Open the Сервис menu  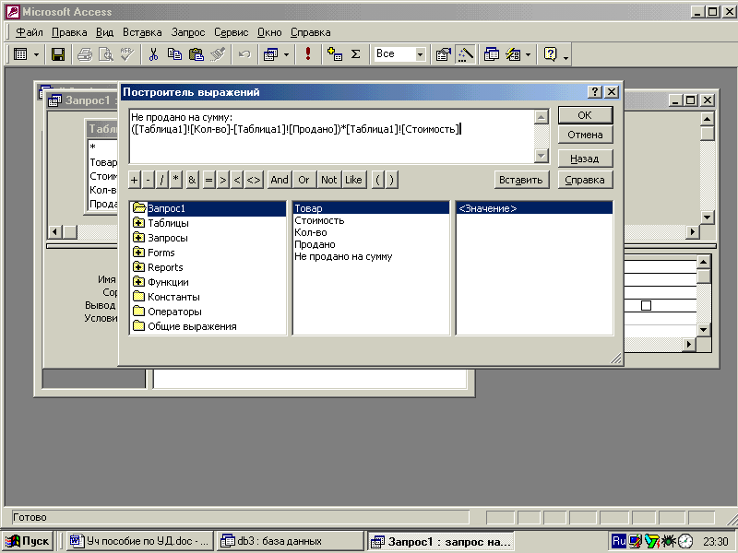pos(232,32)
